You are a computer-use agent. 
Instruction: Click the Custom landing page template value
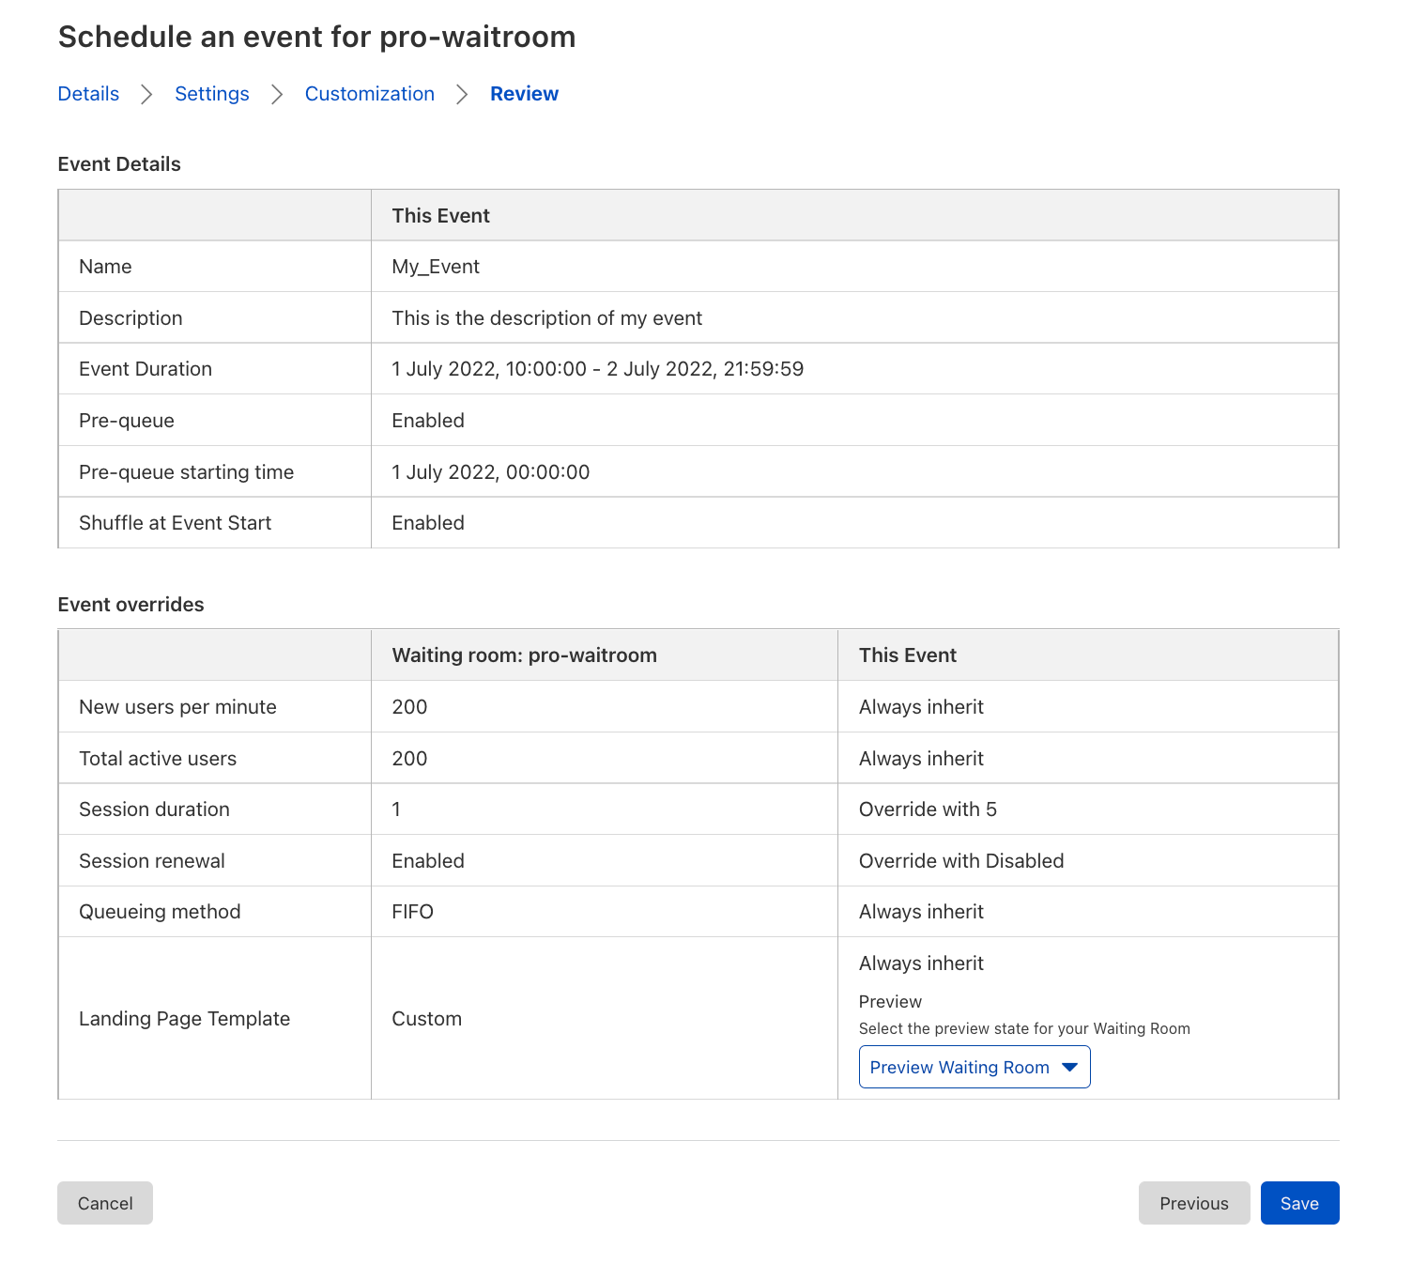427,1019
